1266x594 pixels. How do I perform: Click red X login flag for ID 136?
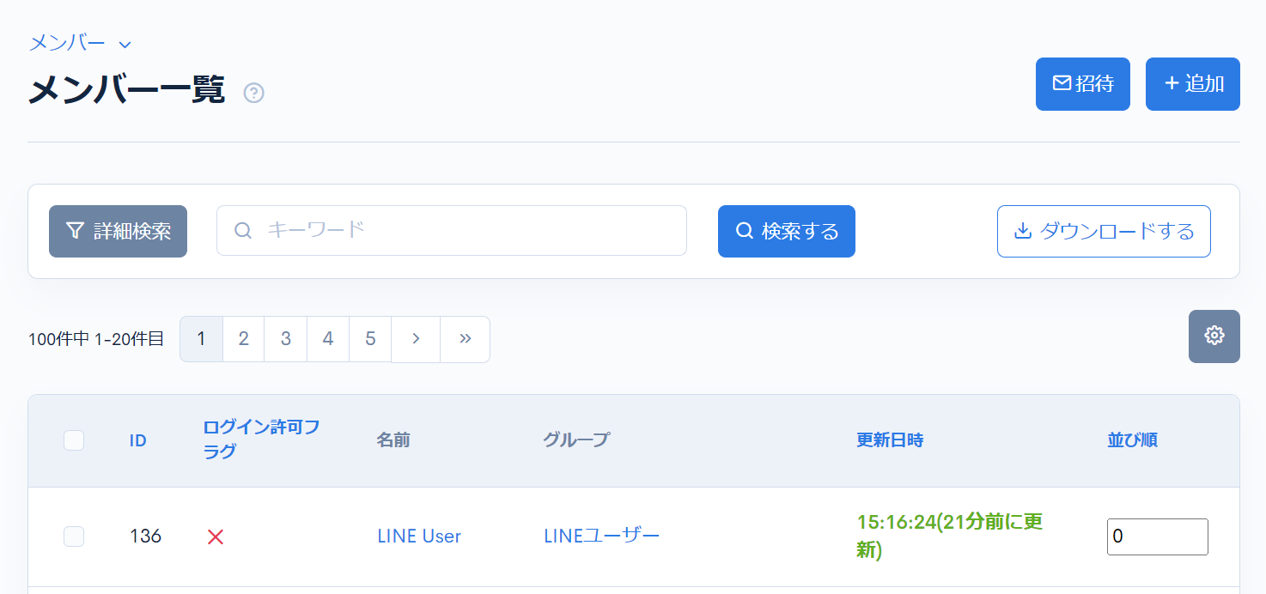tap(216, 536)
